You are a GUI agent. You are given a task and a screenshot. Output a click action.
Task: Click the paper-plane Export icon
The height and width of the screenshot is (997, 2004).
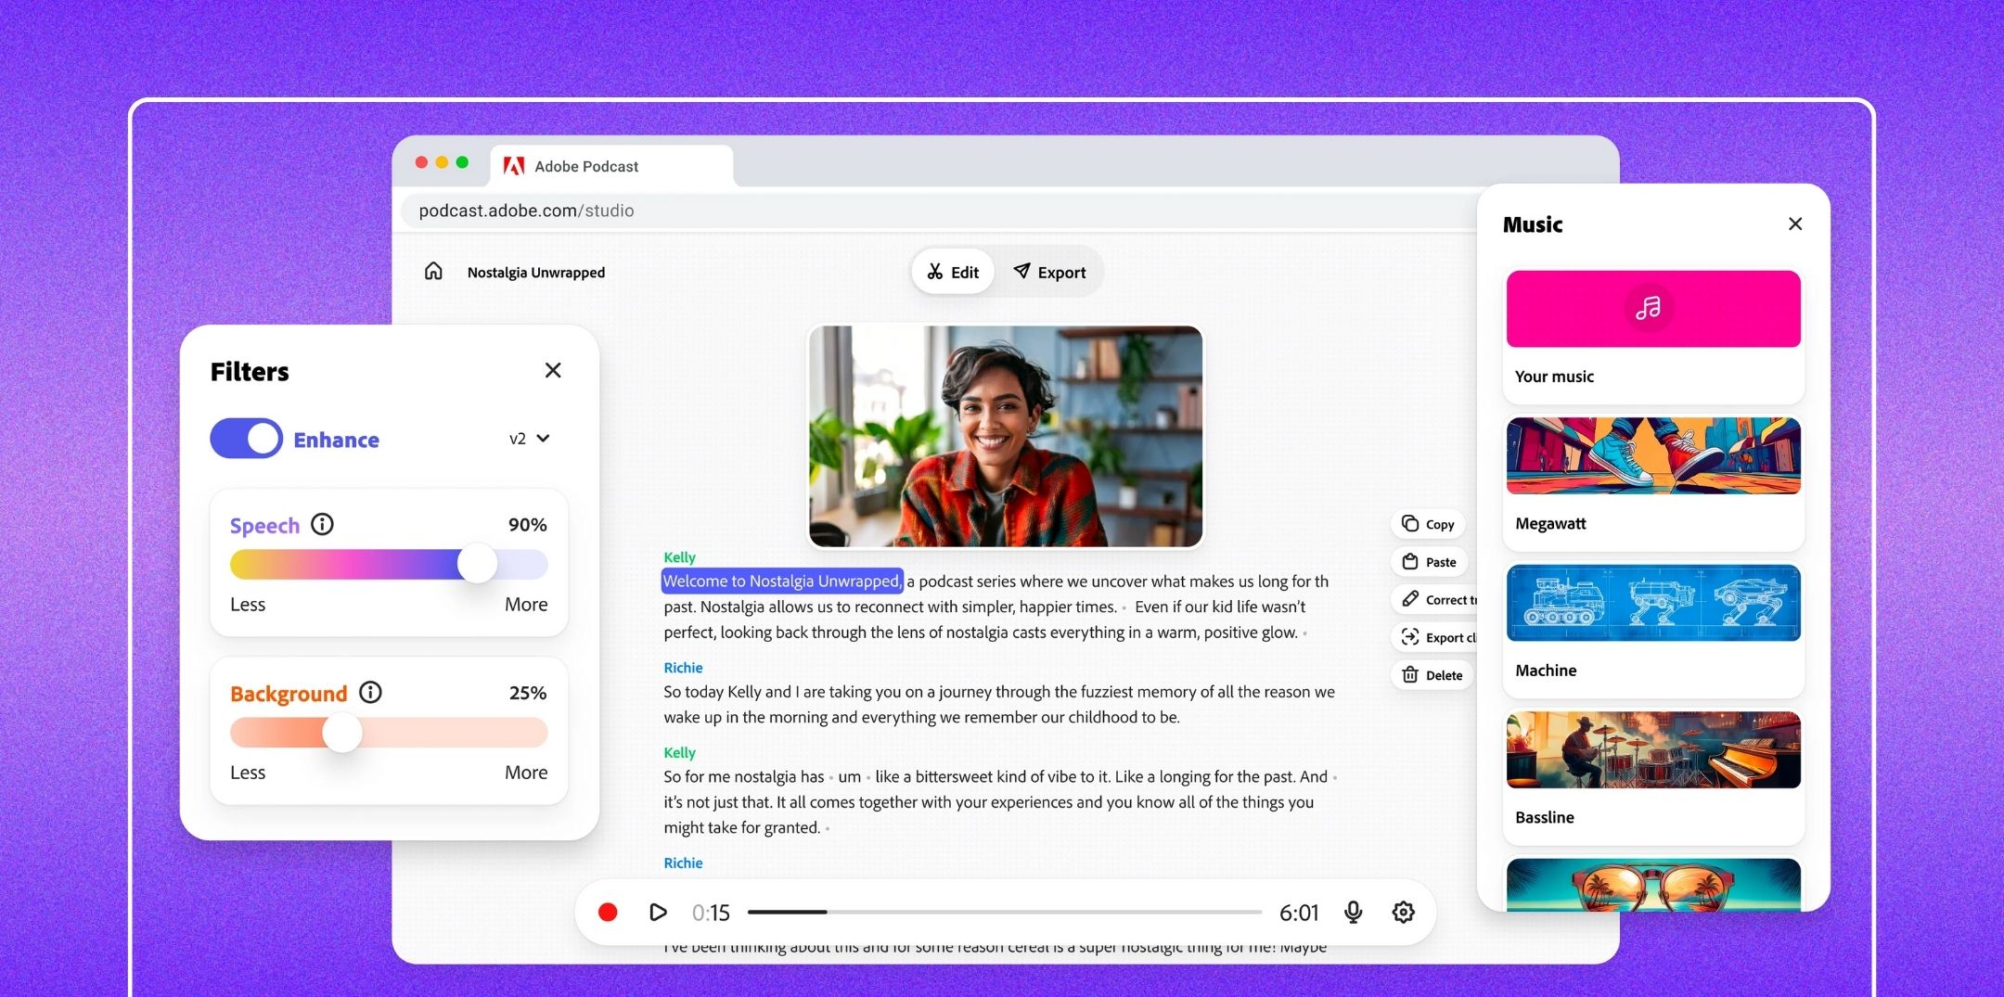[x=1021, y=271]
